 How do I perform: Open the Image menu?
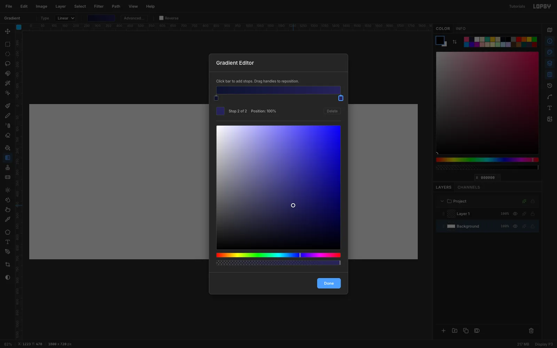tap(41, 6)
